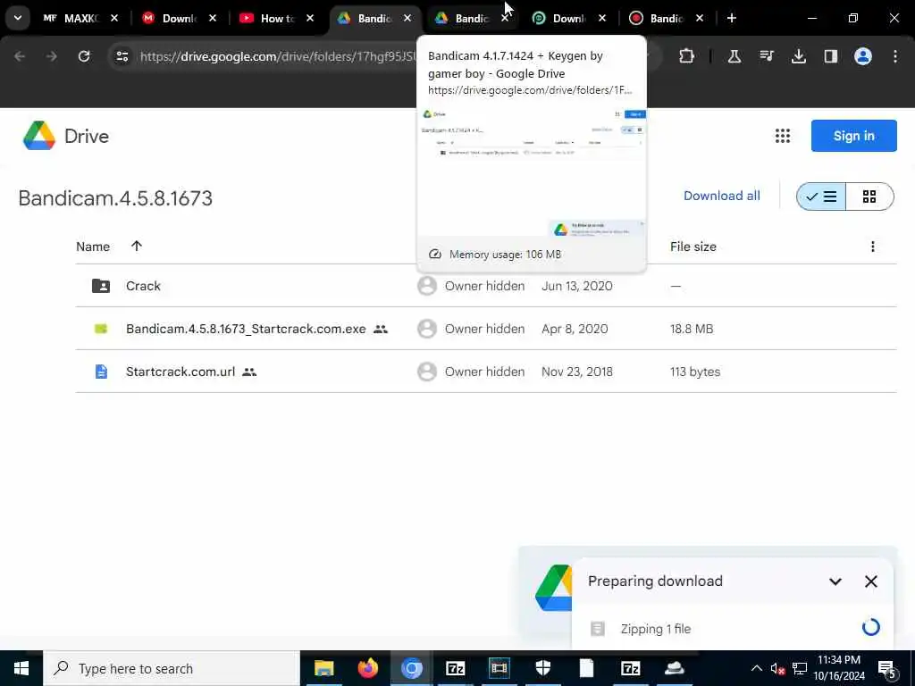Select Bandicam.4.5.8.1673_Startcrack.com.exe file
Screen dimensions: 915x686
tap(246, 329)
